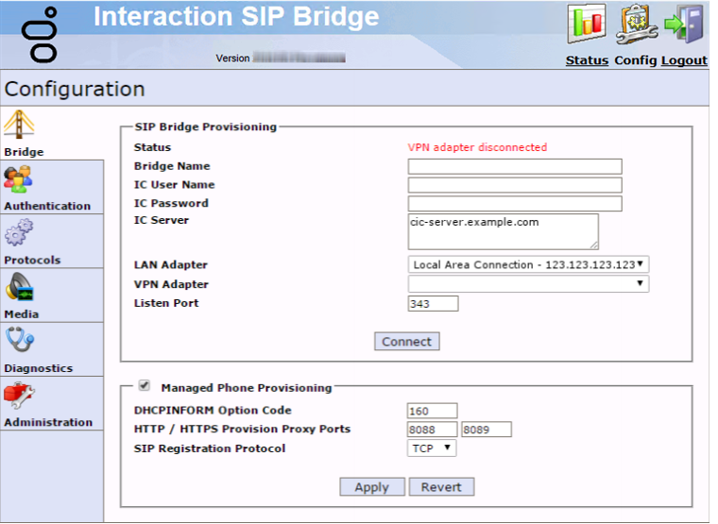
Task: Click the Listen Port field
Action: [x=433, y=304]
